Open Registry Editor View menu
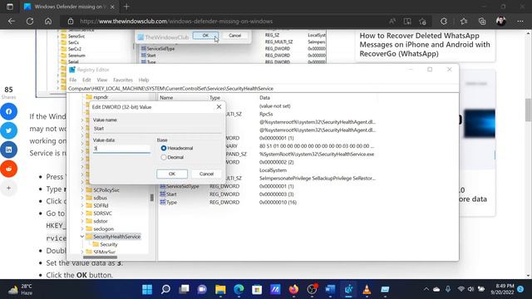This screenshot has height=299, width=532. [x=101, y=80]
